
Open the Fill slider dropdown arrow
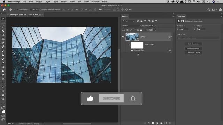155,30
